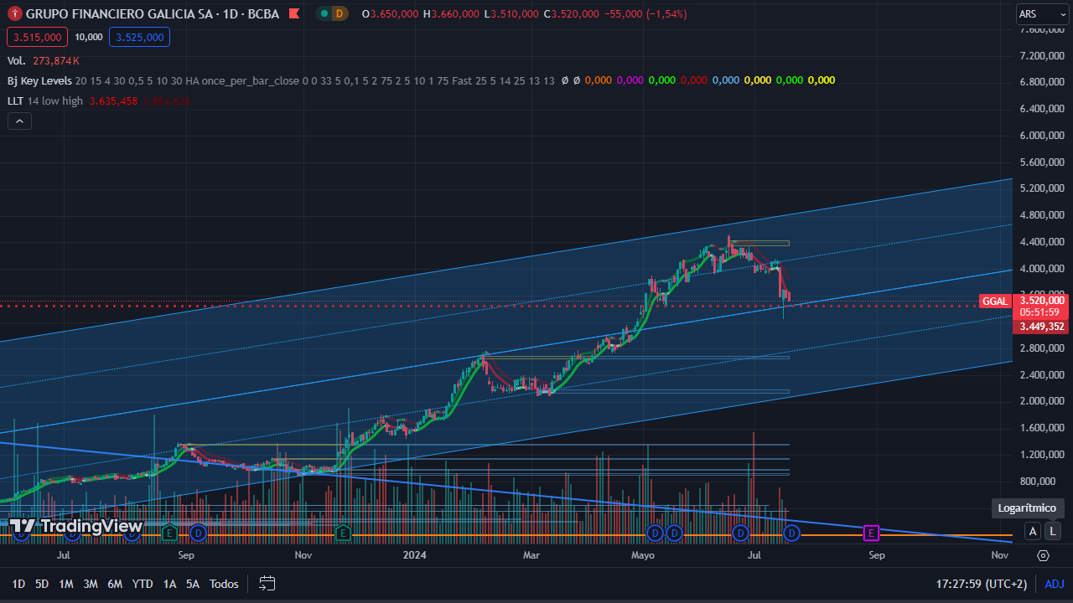Viewport: 1073px width, 603px height.
Task: Click the TradingView logo
Action: tap(75, 526)
